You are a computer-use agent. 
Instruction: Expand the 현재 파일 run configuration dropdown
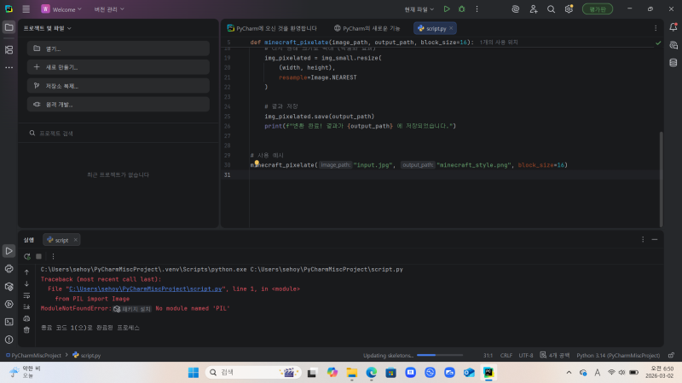[419, 9]
